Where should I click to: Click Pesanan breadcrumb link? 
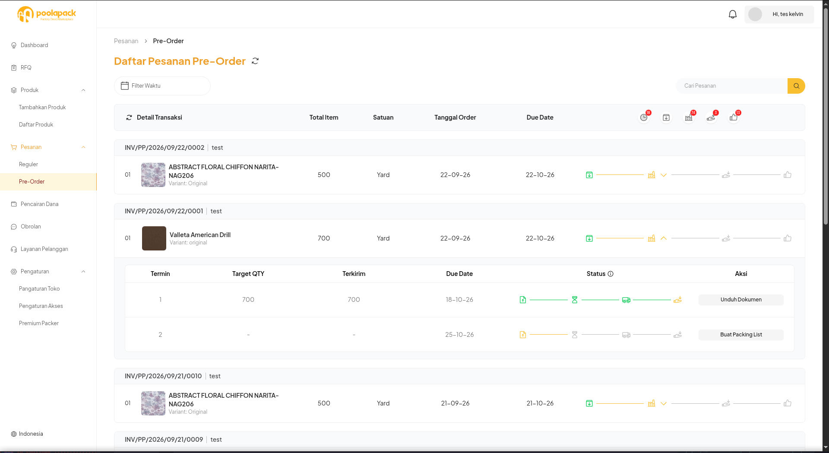pos(126,41)
